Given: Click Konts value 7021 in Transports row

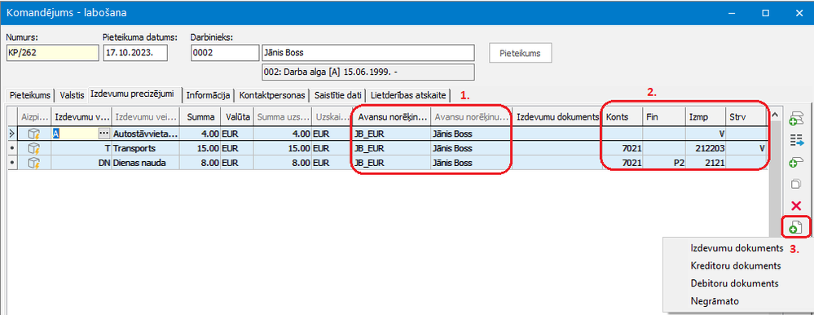Looking at the screenshot, I should pyautogui.click(x=623, y=148).
